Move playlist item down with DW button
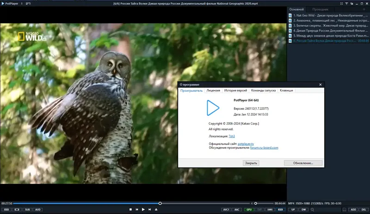 [303, 209]
